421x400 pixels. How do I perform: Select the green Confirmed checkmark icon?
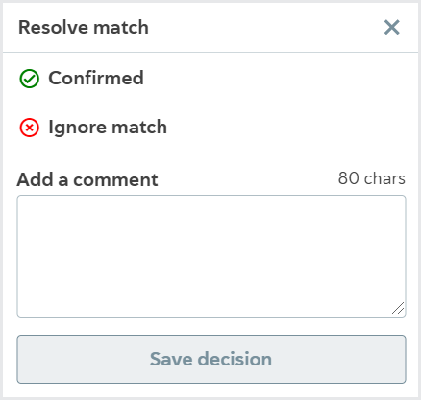pyautogui.click(x=30, y=79)
